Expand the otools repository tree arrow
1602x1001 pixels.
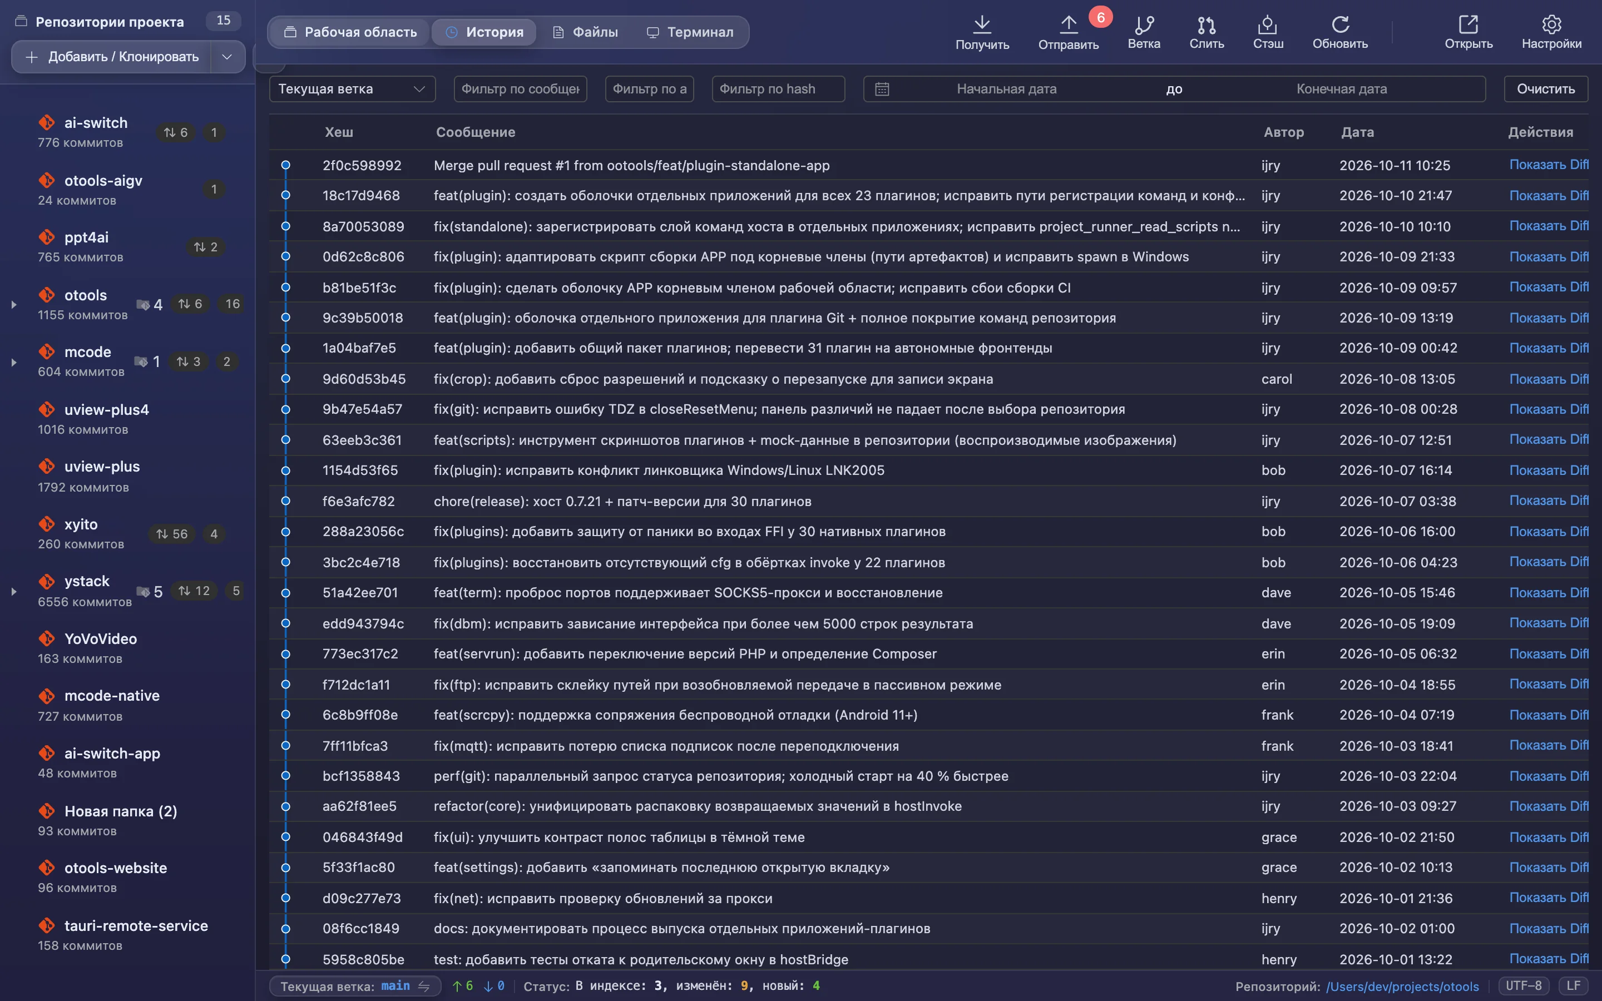[14, 305]
